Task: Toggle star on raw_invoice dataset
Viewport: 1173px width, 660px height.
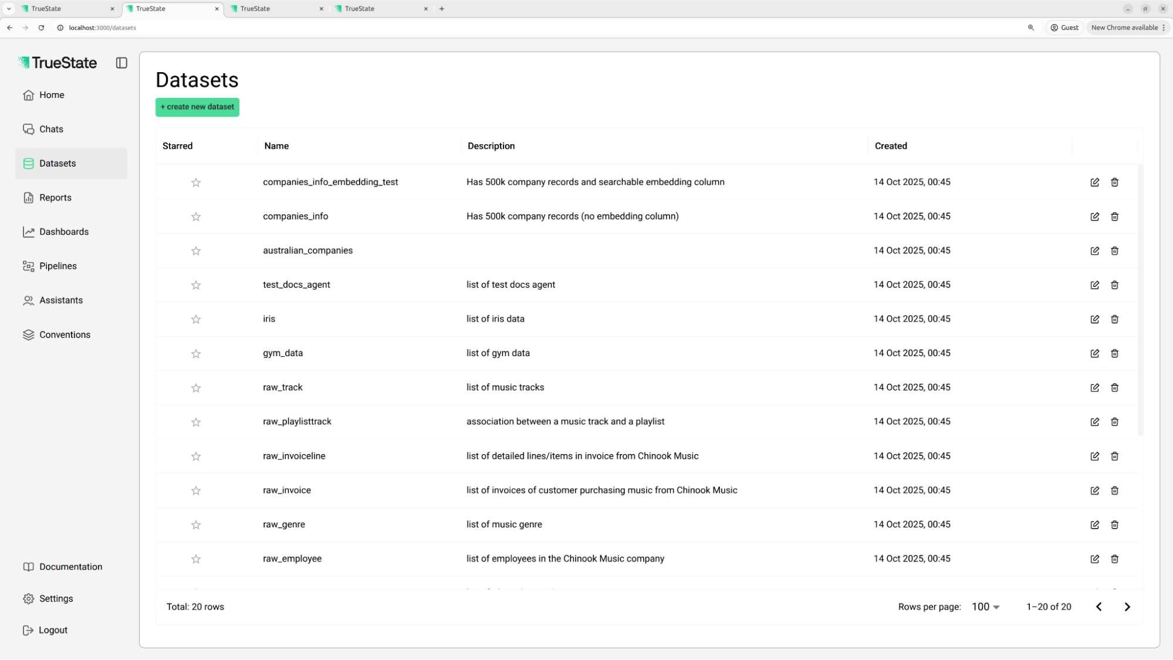Action: click(x=196, y=490)
